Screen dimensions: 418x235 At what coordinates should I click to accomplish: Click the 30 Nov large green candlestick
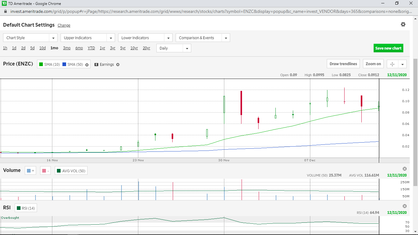224,104
